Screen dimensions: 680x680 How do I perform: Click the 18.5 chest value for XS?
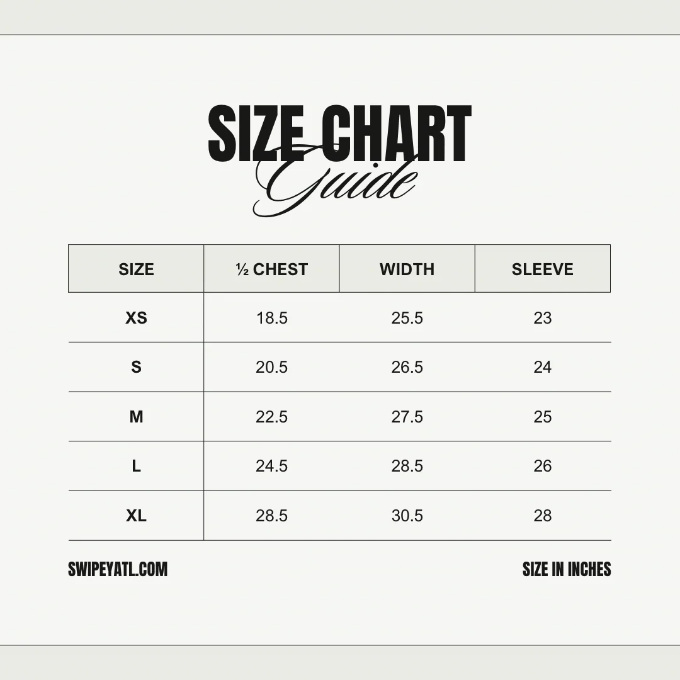(x=271, y=318)
